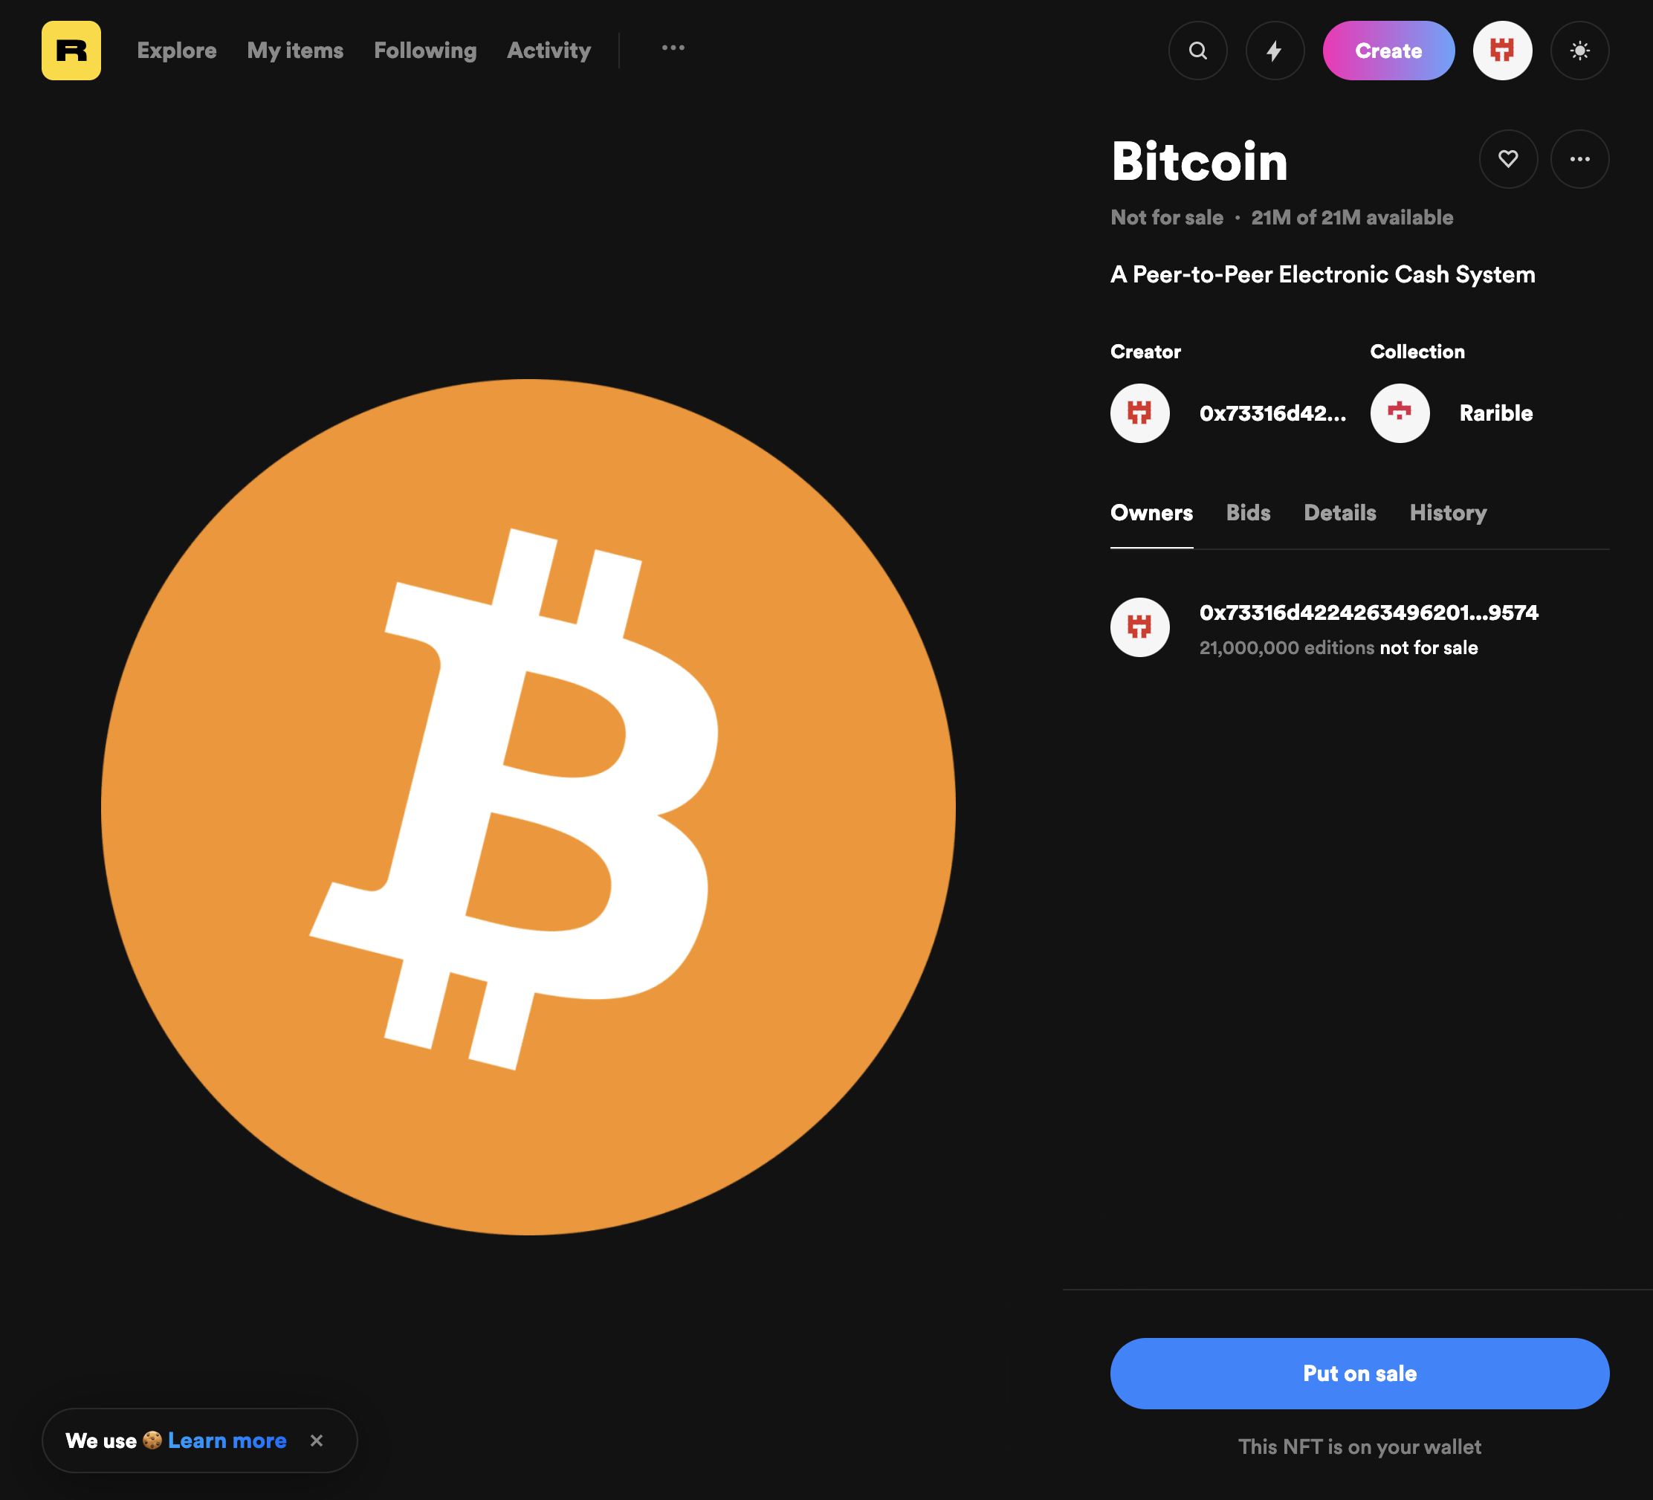Click the Put on sale button
1653x1500 pixels.
(1359, 1374)
